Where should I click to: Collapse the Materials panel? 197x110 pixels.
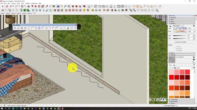pyautogui.click(x=182, y=55)
